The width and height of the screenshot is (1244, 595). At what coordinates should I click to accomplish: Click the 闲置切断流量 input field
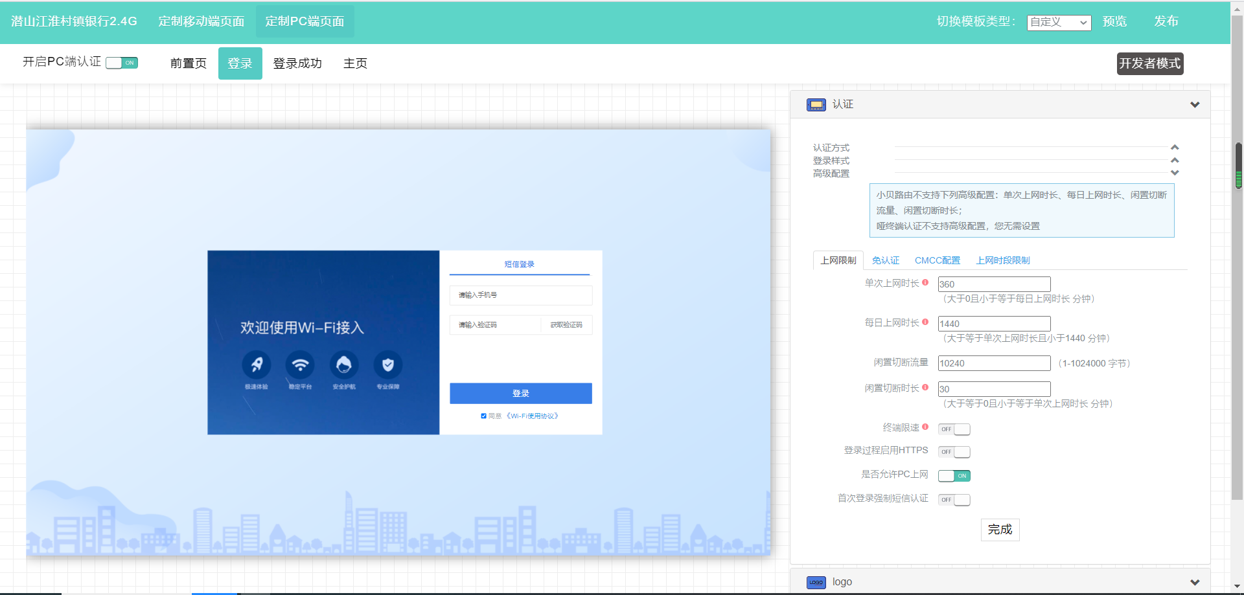(995, 363)
